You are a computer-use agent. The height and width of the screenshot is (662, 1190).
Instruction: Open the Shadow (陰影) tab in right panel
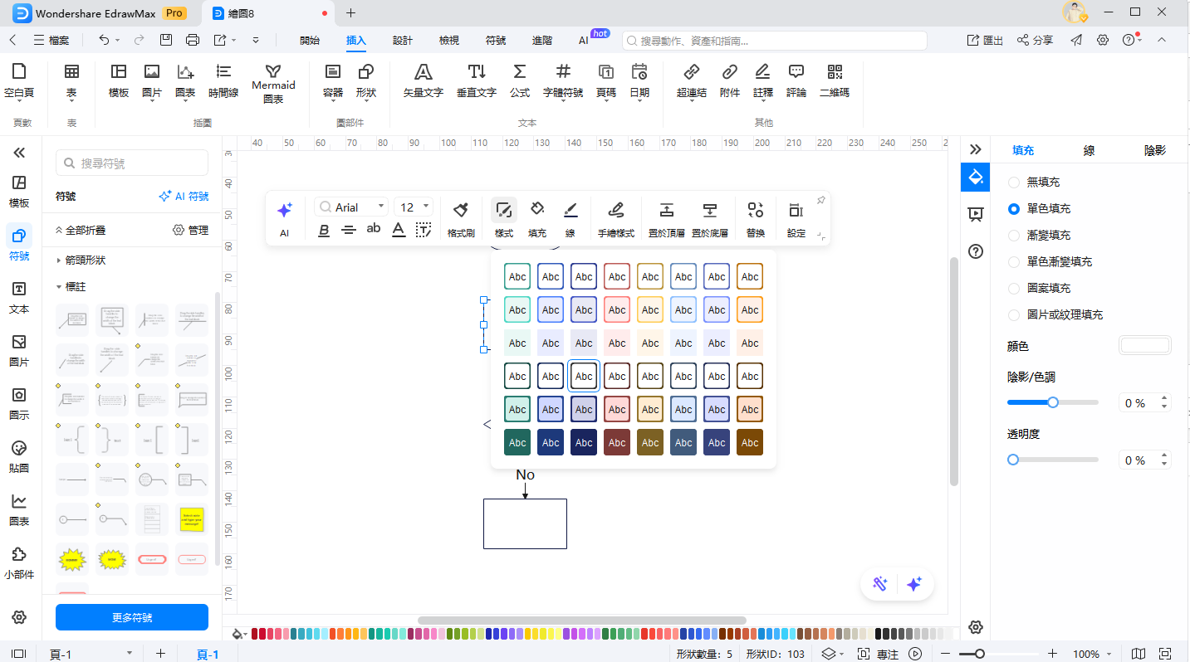1154,150
